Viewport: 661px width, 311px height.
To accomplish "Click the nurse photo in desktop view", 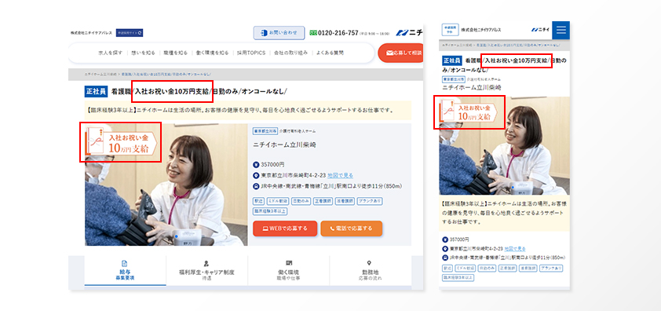I will click(166, 185).
